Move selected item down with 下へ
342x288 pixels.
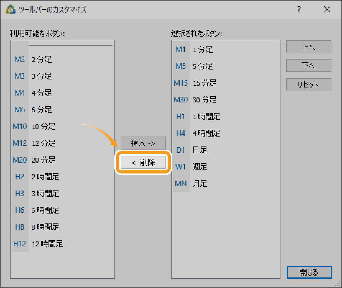click(x=309, y=65)
